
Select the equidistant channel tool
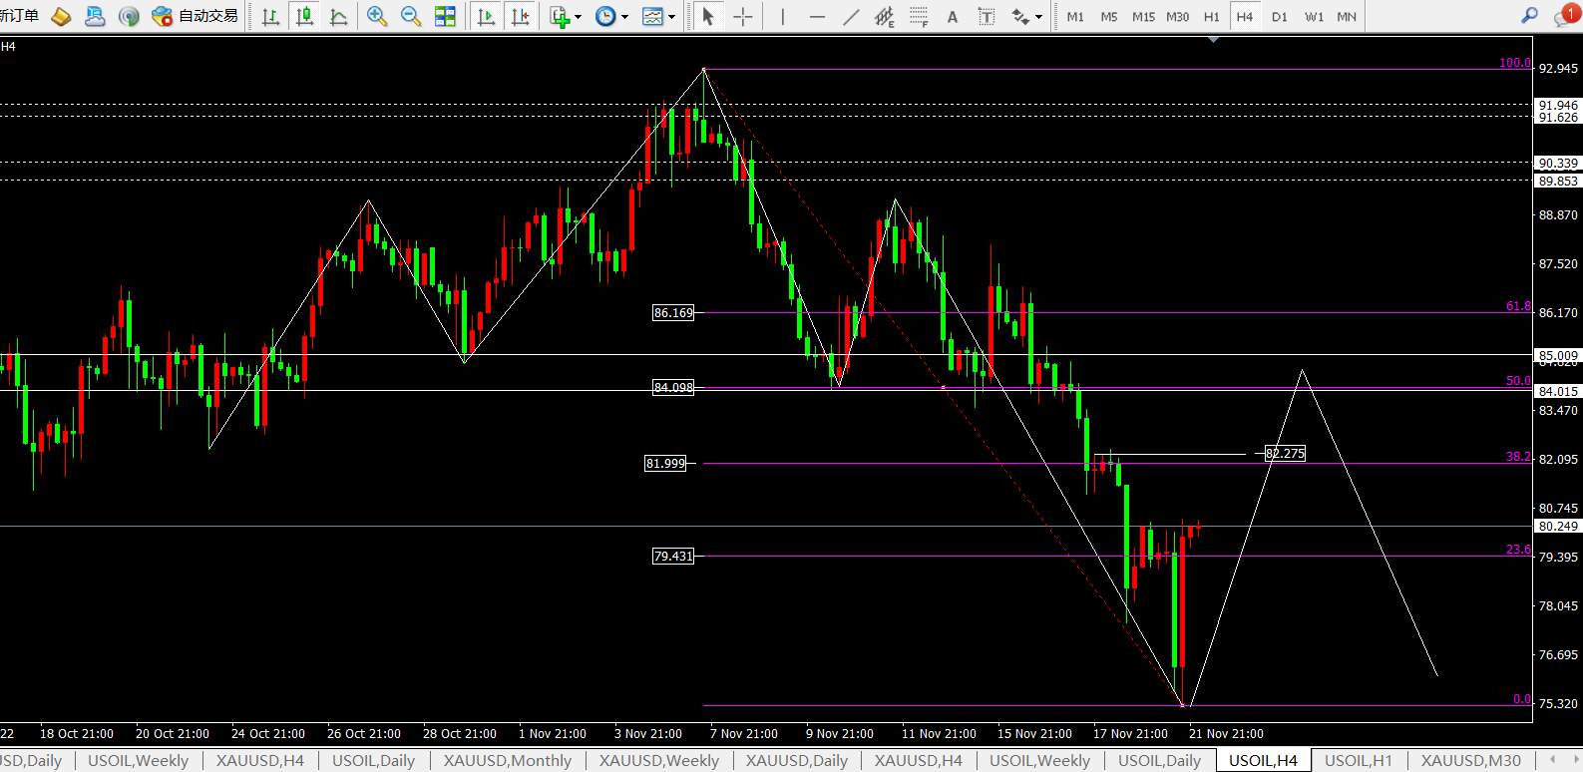[x=884, y=16]
